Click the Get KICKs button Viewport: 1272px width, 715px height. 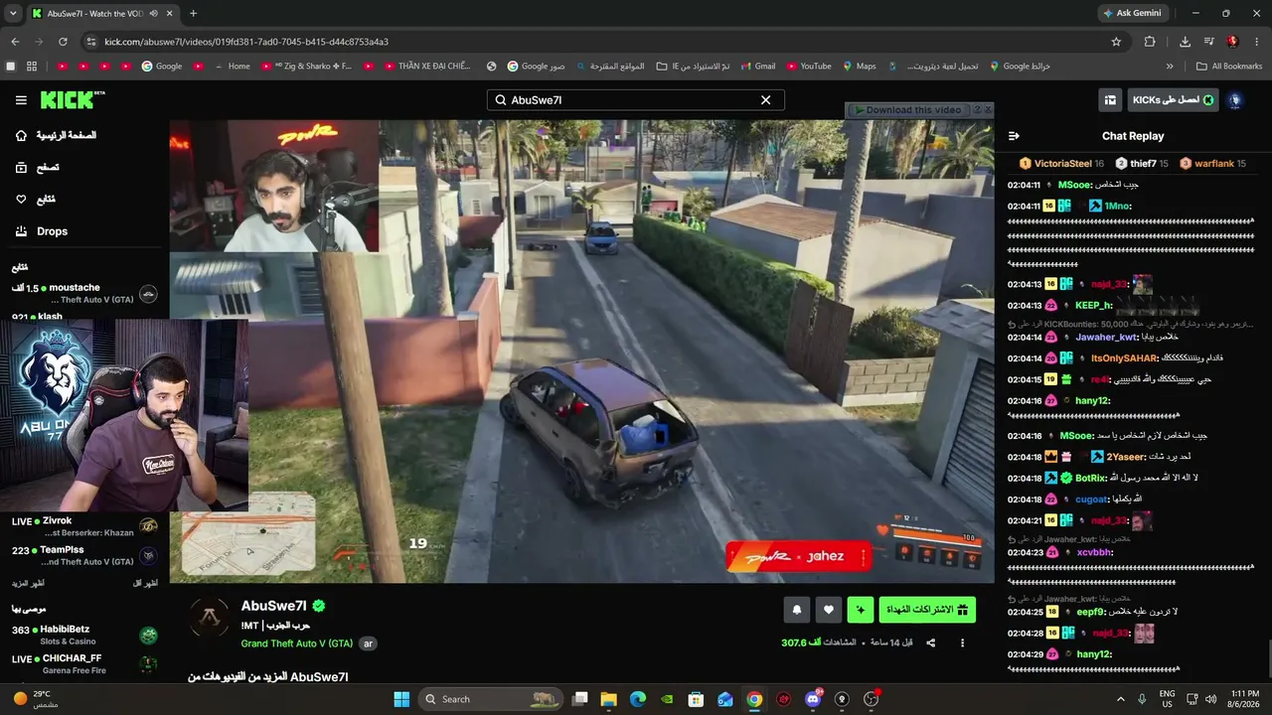click(x=1173, y=100)
